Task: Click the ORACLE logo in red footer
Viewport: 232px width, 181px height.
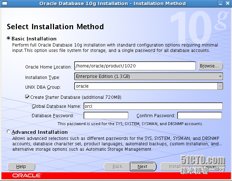Action: (27, 176)
